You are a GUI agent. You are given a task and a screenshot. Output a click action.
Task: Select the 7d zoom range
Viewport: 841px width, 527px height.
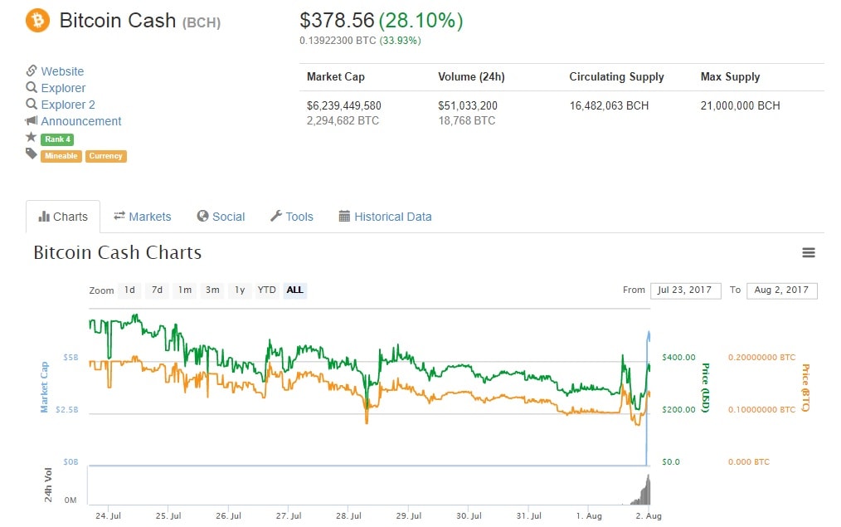(157, 290)
